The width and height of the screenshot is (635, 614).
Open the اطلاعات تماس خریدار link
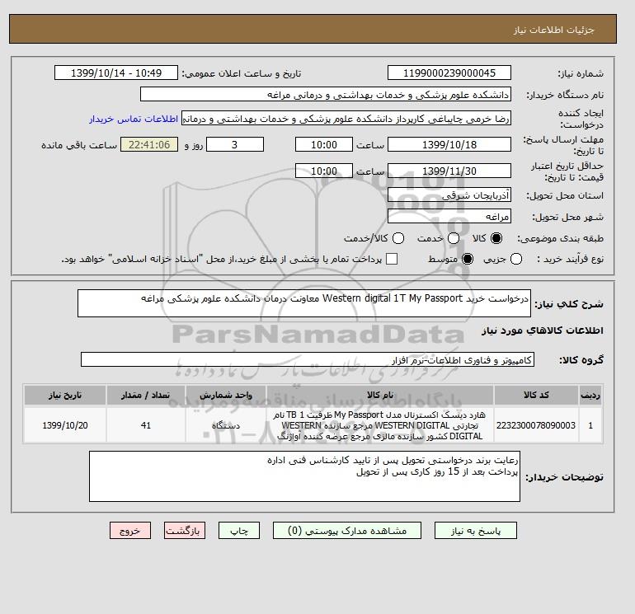134,119
